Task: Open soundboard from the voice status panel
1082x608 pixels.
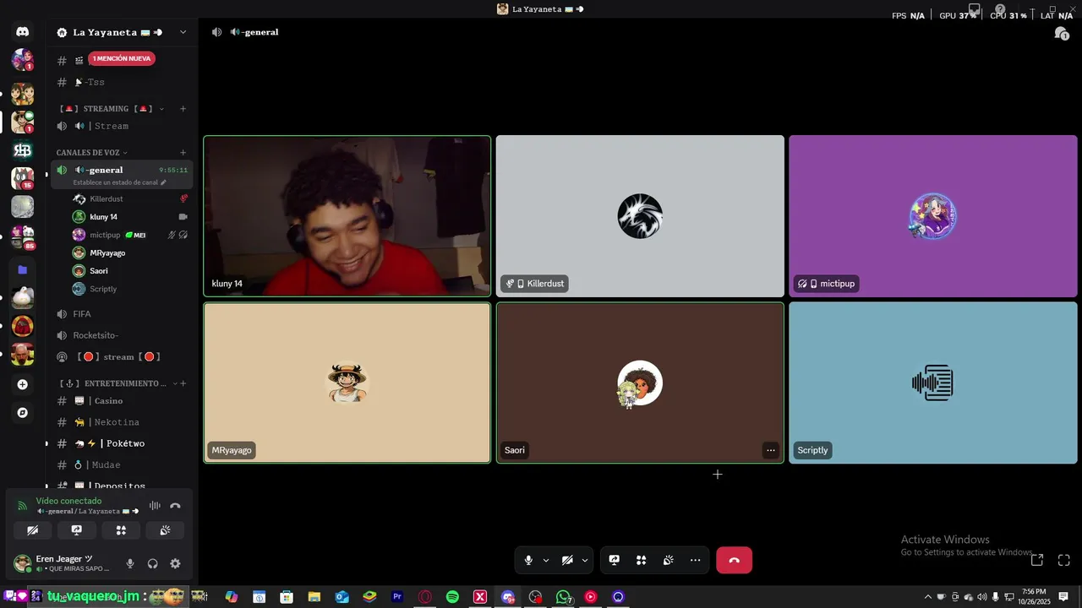Action: (x=165, y=530)
